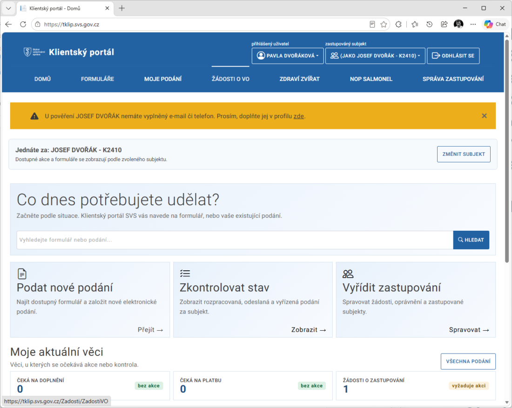
Task: Click the warning triangle icon in banner
Action: click(x=34, y=116)
